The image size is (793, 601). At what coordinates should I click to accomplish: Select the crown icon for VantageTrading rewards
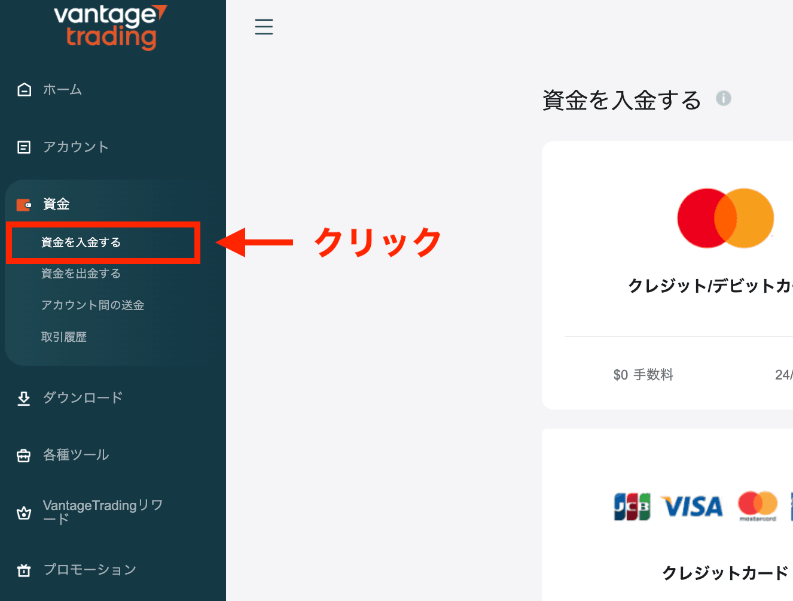[x=23, y=513]
